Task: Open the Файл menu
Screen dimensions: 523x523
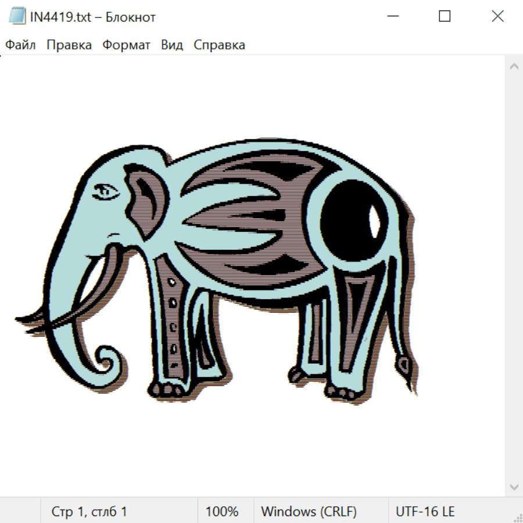Action: tap(20, 45)
